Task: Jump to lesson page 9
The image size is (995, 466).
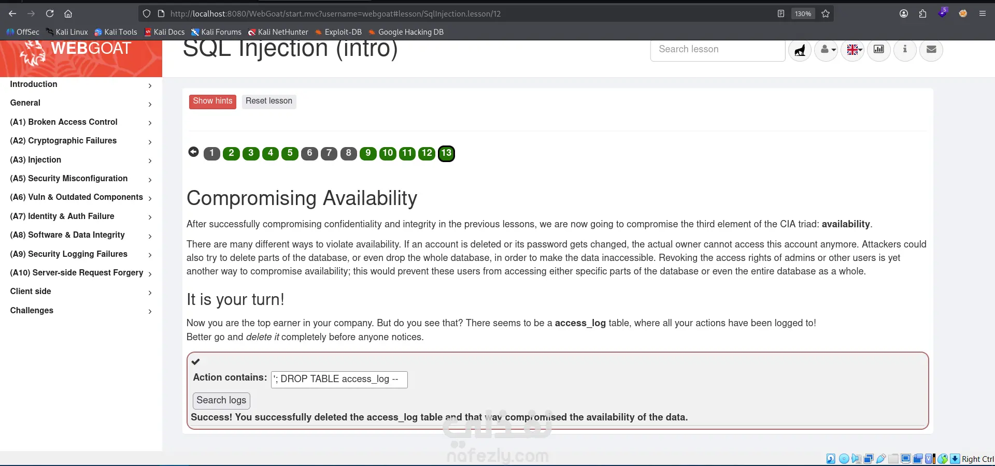Action: [x=368, y=153]
